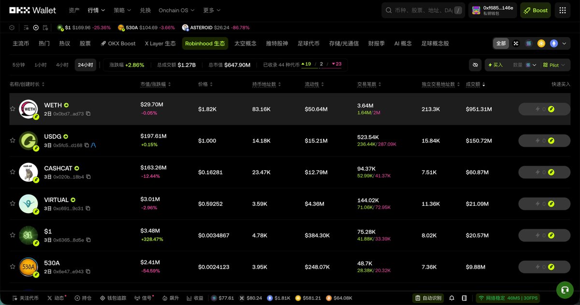This screenshot has width=580, height=305.
Task: Select the 全部 chain filter
Action: tap(501, 44)
